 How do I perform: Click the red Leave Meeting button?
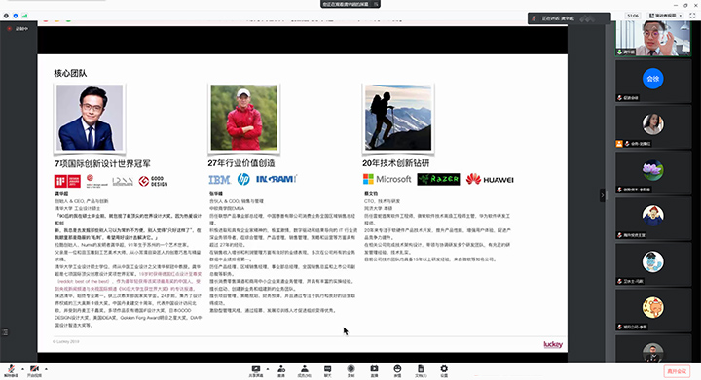tap(677, 371)
